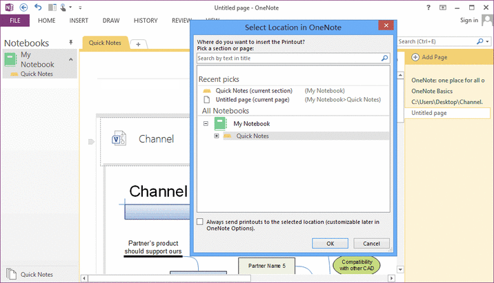Click vertical scrollbar down arrow
This screenshot has width=494, height=283.
click(400, 269)
